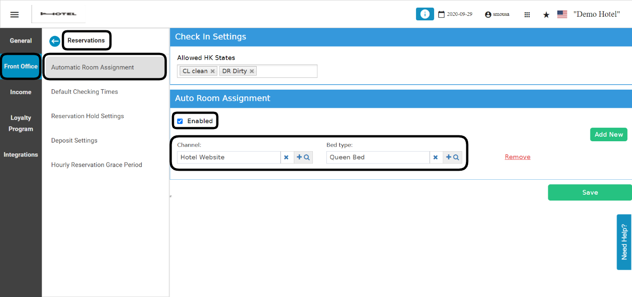
Task: Change language via US flag icon
Action: coord(562,14)
